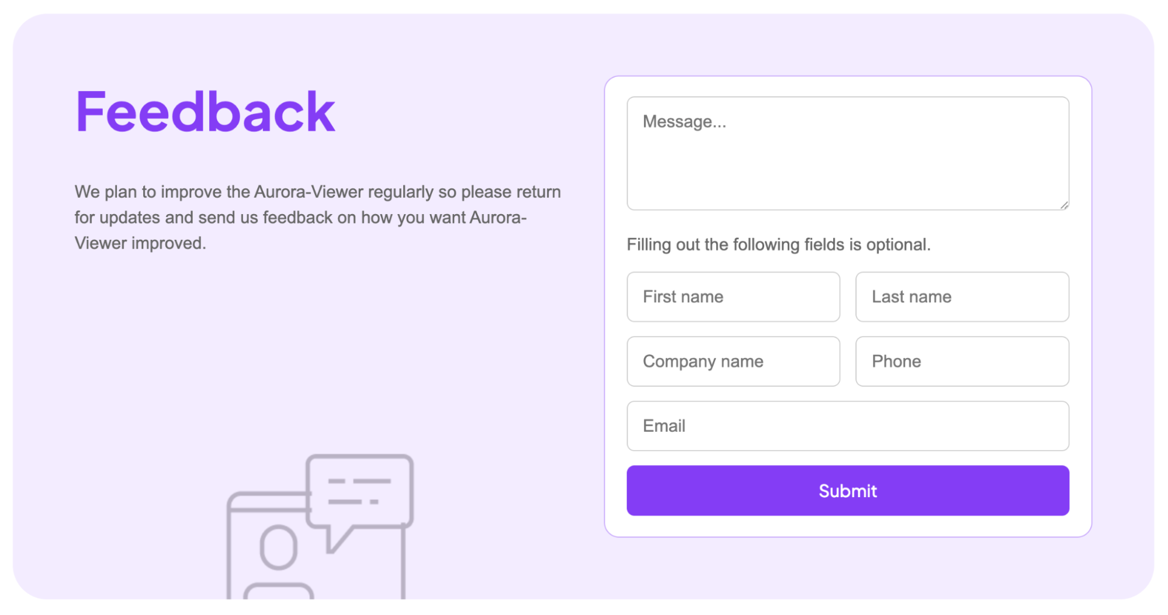Viewport: 1168px width, 615px height.
Task: Click the bottom dashed line inside speech bubble
Action: coord(353,502)
